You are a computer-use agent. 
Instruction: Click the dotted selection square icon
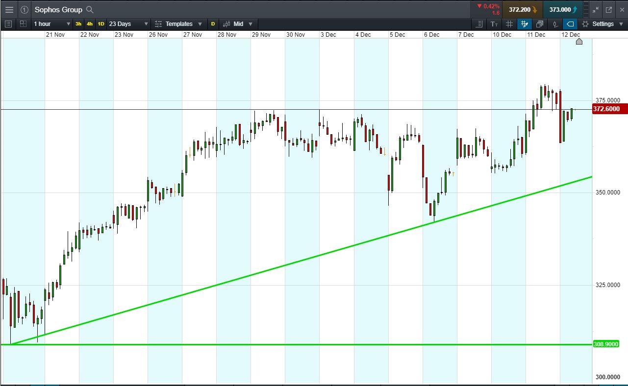(x=23, y=24)
